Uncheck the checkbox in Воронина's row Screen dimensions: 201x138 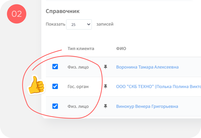pyautogui.click(x=55, y=67)
